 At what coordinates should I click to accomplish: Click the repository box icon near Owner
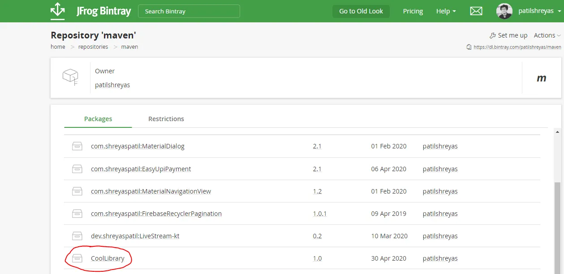[70, 77]
